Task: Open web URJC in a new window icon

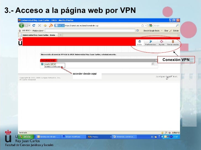Action: click(x=153, y=64)
